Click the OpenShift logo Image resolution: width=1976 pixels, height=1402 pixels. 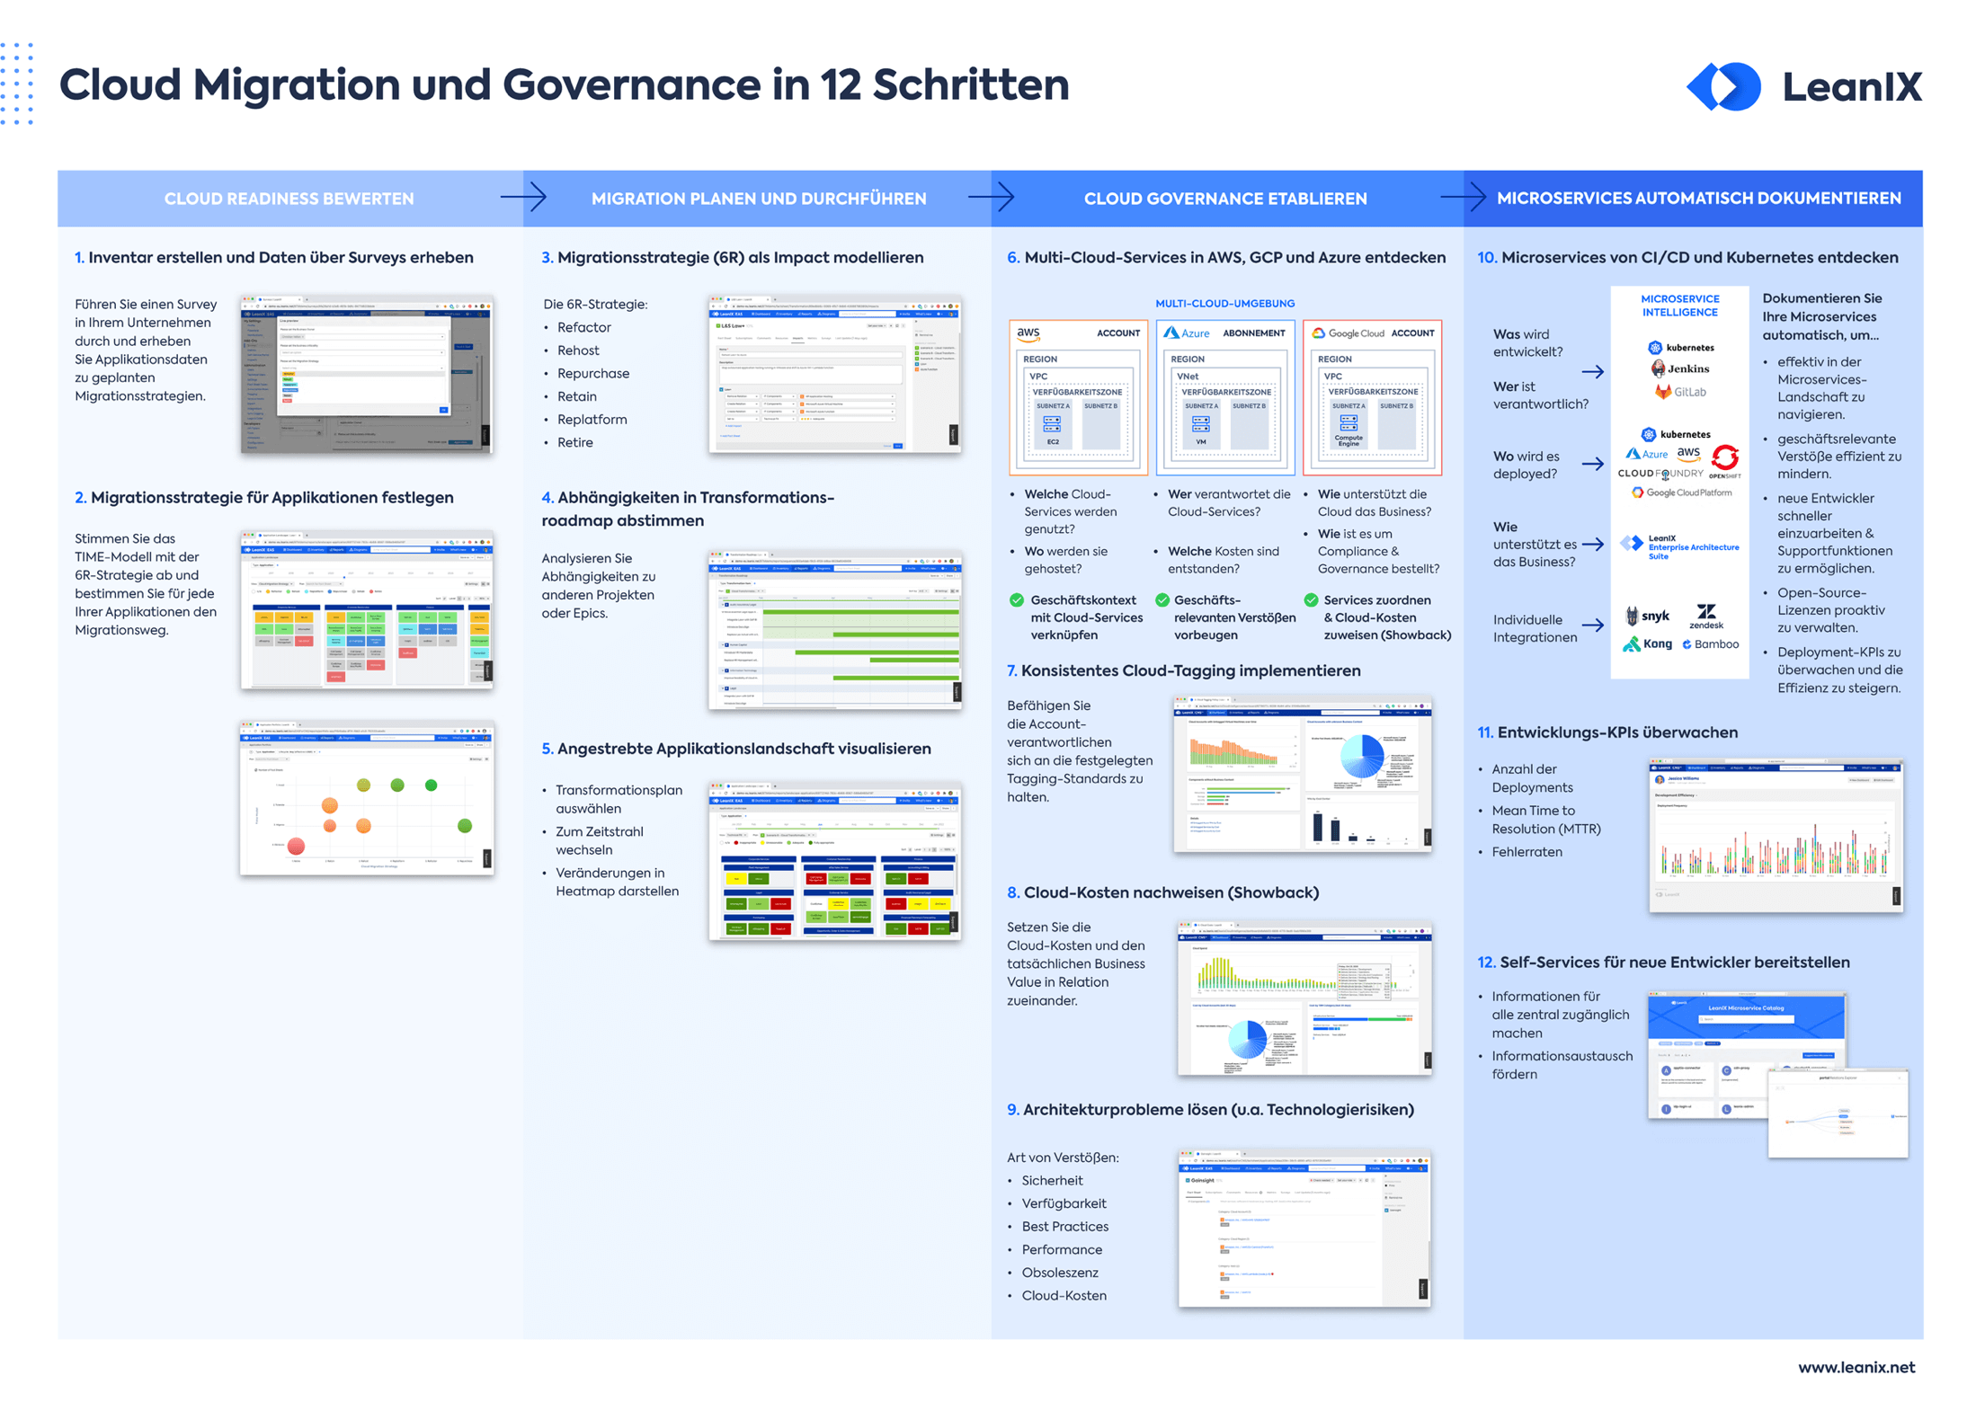pos(1724,461)
